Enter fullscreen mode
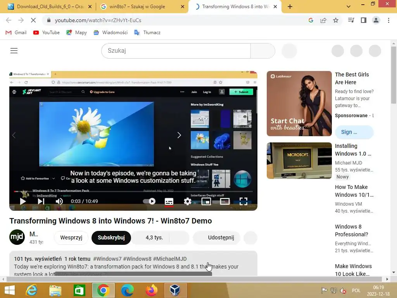Viewport: 397px width, 298px height. click(x=243, y=201)
